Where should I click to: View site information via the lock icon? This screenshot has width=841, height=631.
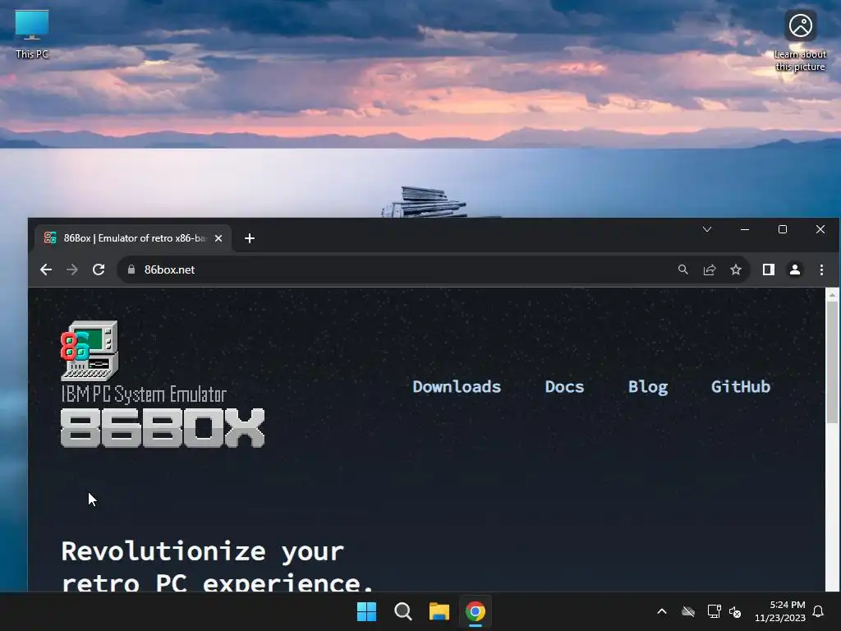click(x=131, y=269)
